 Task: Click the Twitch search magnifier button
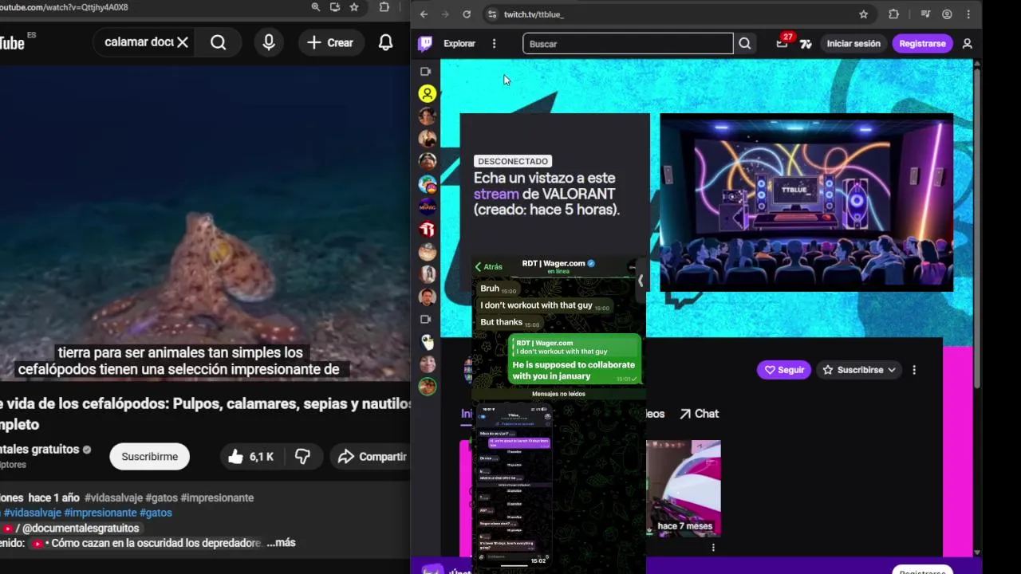pos(745,44)
